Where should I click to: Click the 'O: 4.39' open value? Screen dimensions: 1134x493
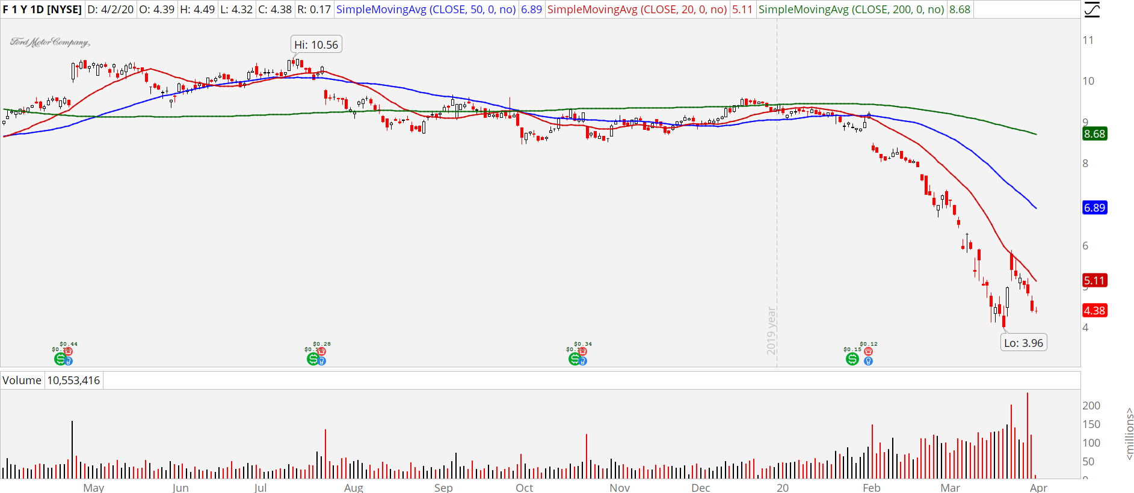tap(156, 10)
